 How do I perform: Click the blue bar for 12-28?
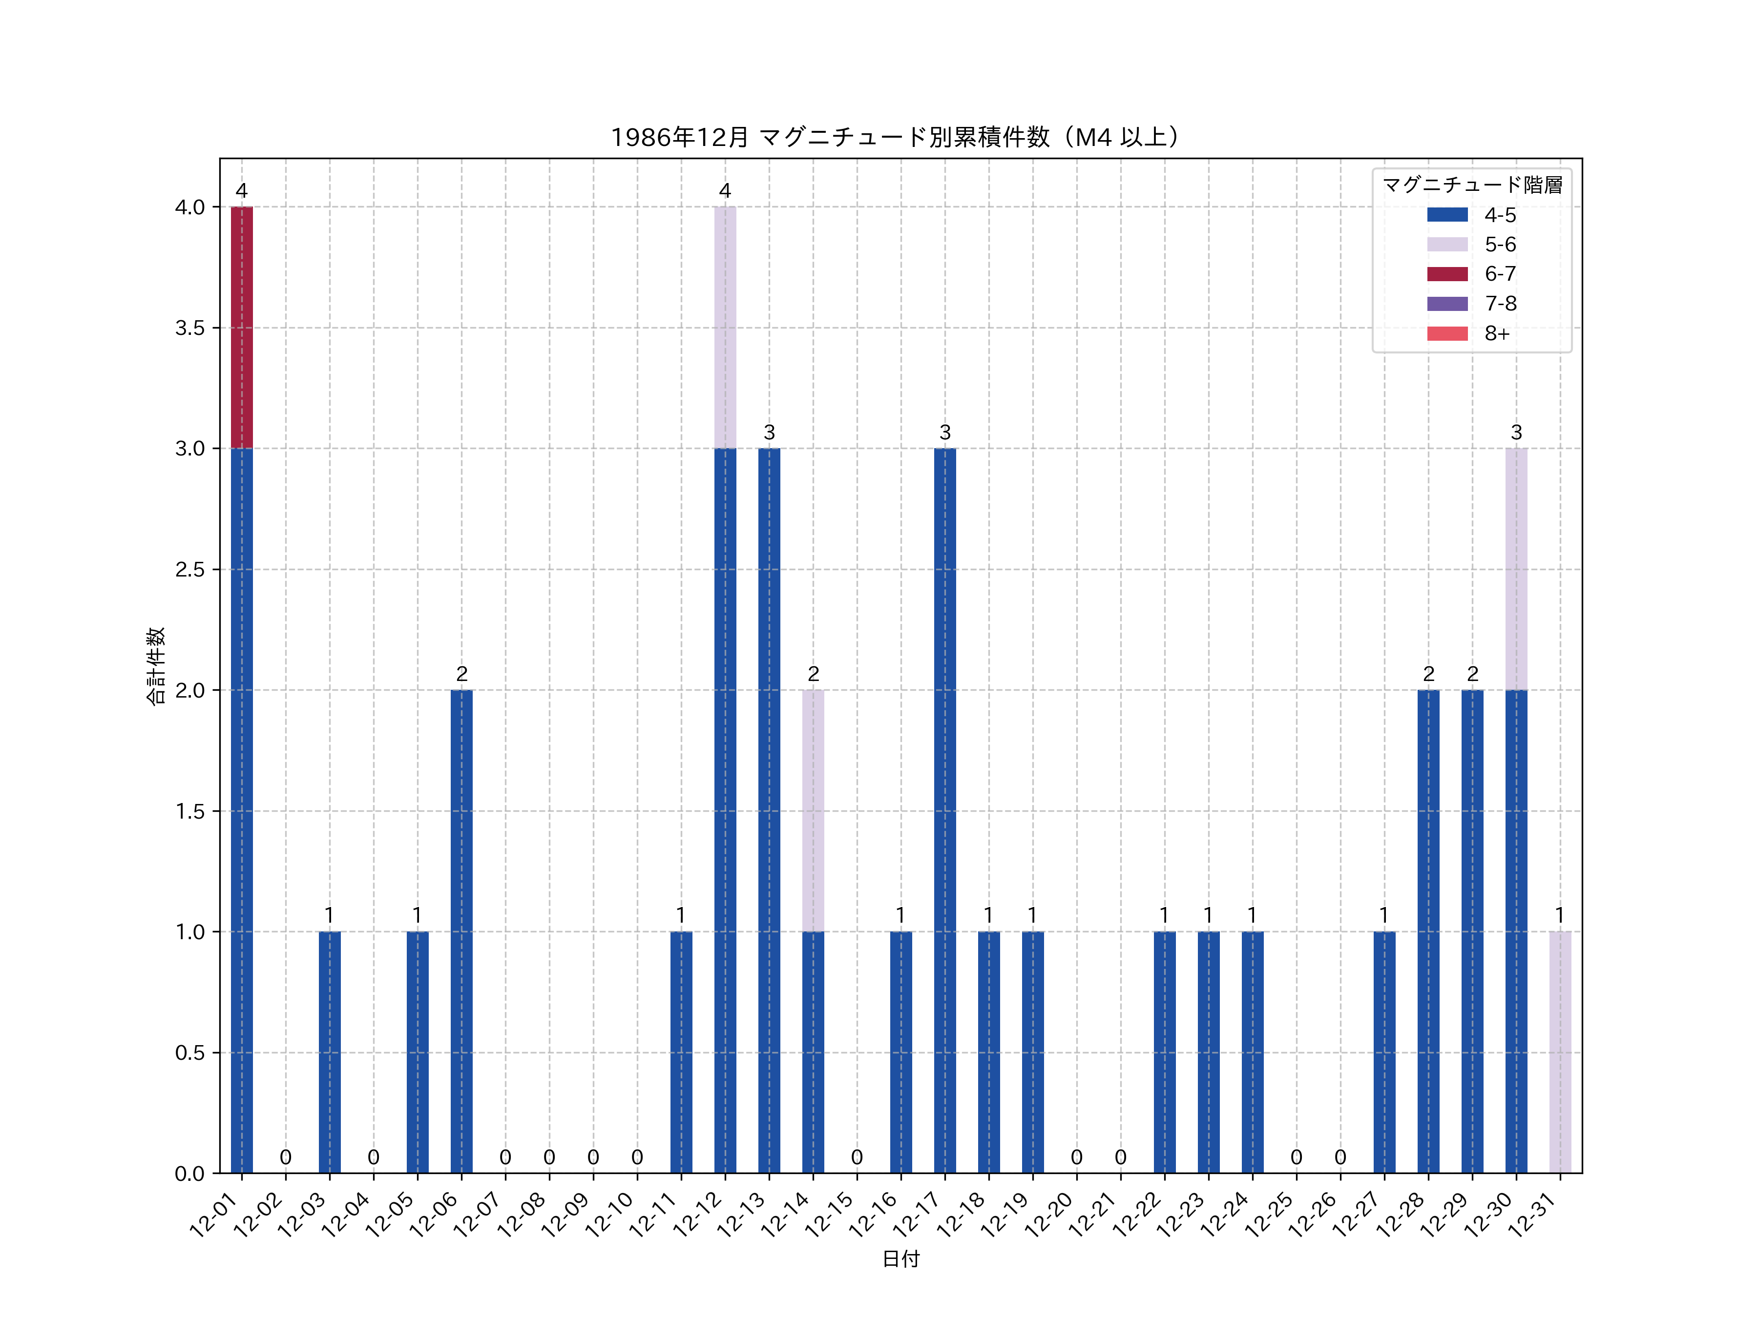[1428, 931]
